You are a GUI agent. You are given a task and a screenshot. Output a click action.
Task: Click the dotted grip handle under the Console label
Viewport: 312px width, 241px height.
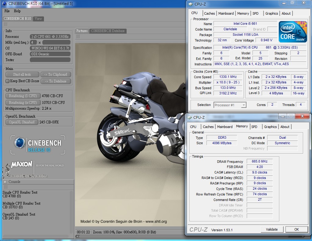pos(6,187)
